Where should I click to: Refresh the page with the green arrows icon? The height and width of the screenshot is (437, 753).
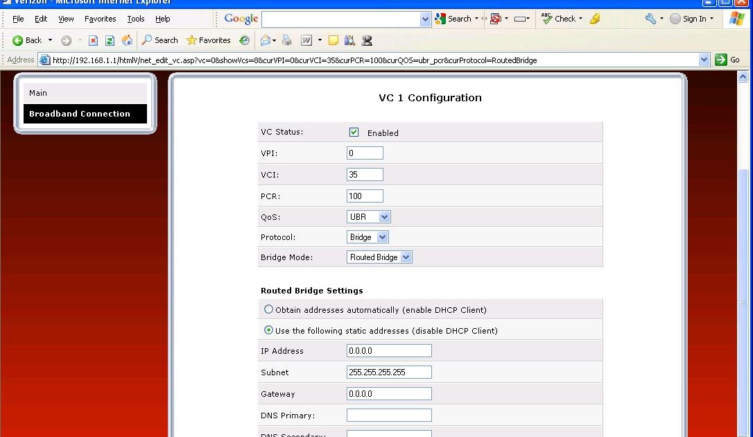110,40
